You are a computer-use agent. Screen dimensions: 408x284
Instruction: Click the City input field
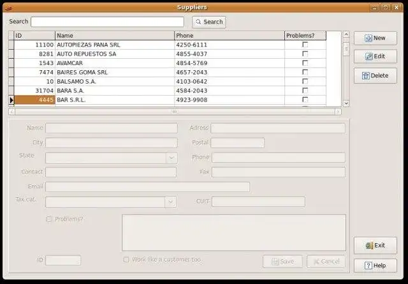[x=112, y=143]
